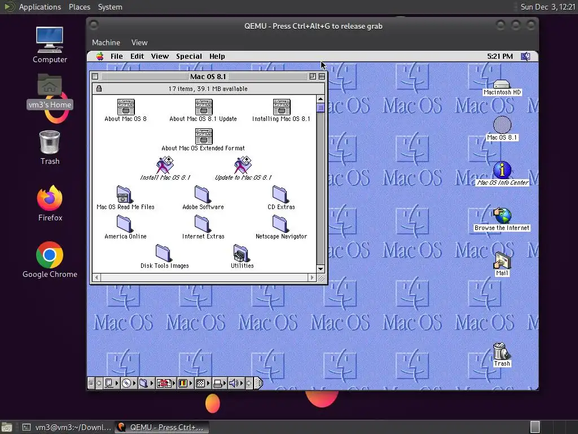The image size is (578, 434).
Task: Open the Finder File menu
Action: 116,57
